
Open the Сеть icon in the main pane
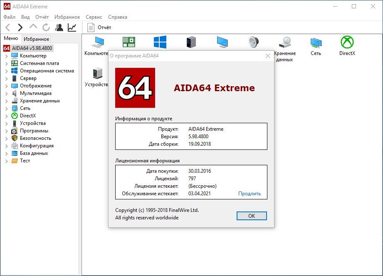(316, 46)
